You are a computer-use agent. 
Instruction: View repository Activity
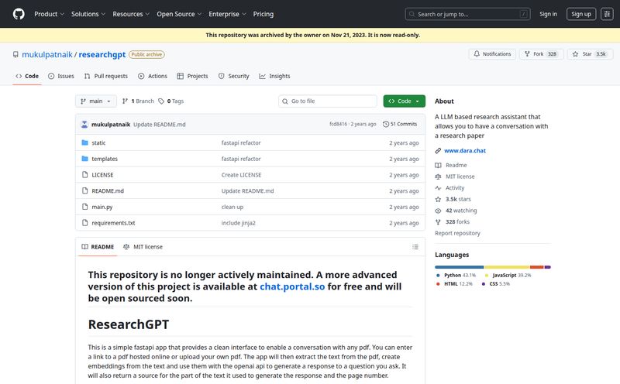(x=450, y=188)
